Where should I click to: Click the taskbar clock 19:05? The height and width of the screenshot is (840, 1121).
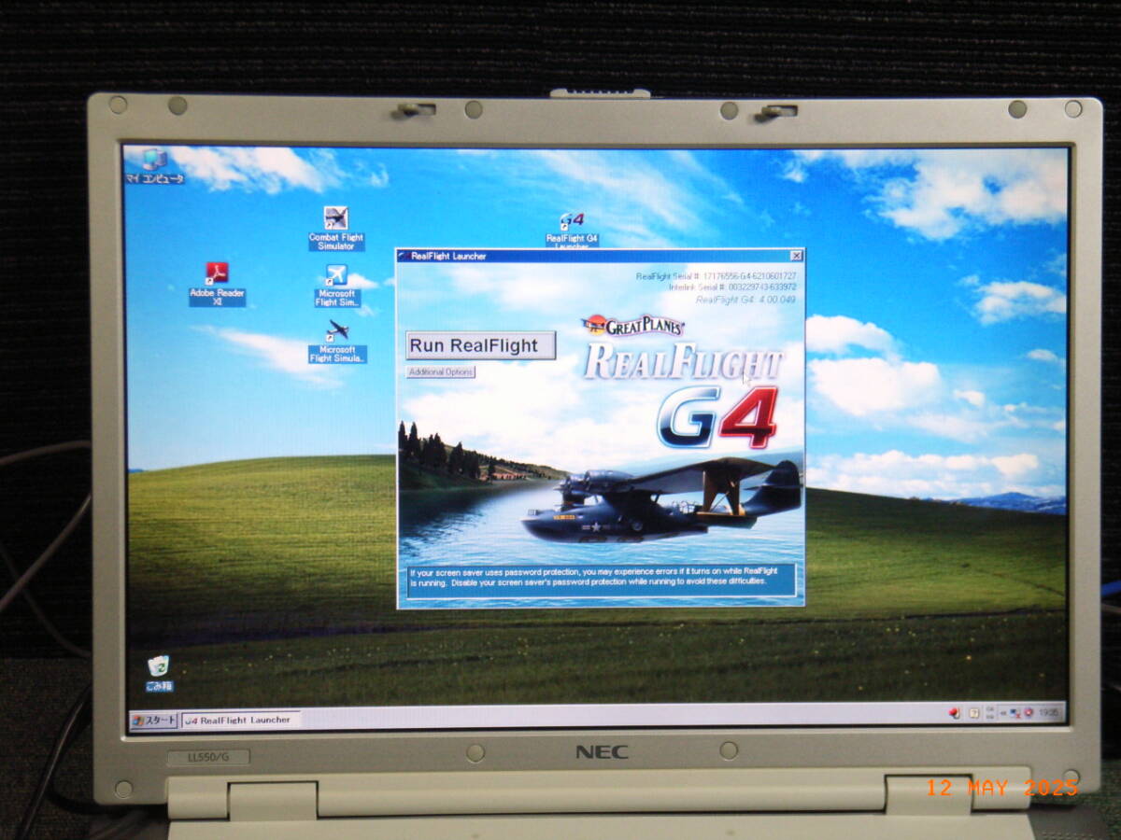tap(1049, 713)
